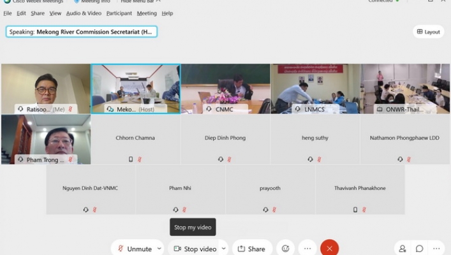The width and height of the screenshot is (451, 255).
Task: Click muted mic icon under prayooth
Action: [274, 210]
